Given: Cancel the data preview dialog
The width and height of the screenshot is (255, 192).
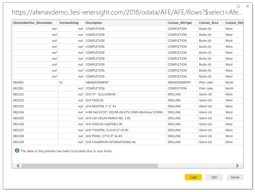Looking at the screenshot, I should coord(235,177).
